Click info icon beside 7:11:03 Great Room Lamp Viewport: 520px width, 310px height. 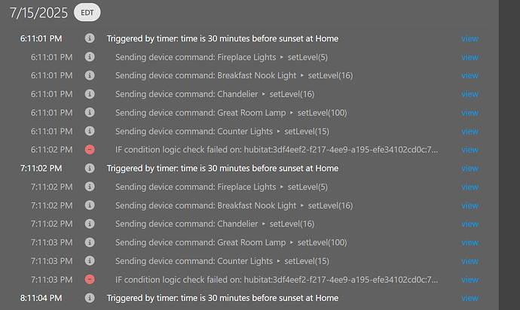coord(90,242)
